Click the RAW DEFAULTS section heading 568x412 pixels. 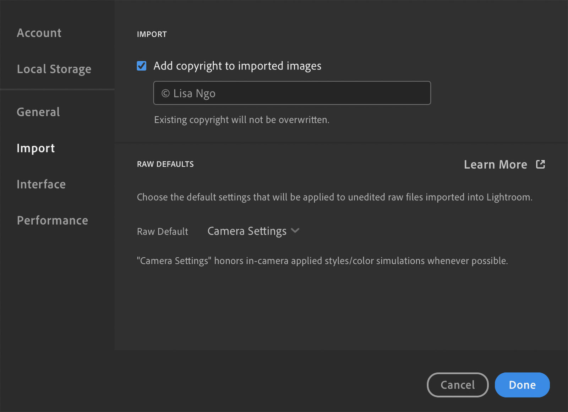[x=165, y=164]
